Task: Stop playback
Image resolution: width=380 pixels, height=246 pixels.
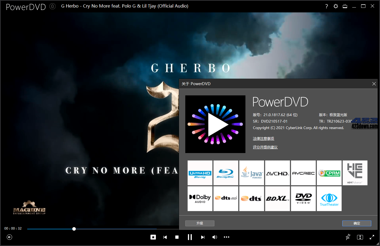Action: click(177, 237)
